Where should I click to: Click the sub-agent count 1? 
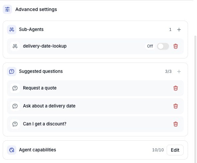[170, 30]
